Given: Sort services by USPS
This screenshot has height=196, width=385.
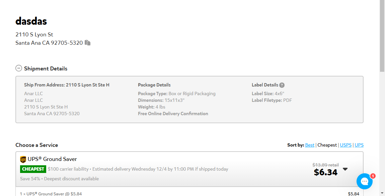Looking at the screenshot, I should click(x=346, y=145).
